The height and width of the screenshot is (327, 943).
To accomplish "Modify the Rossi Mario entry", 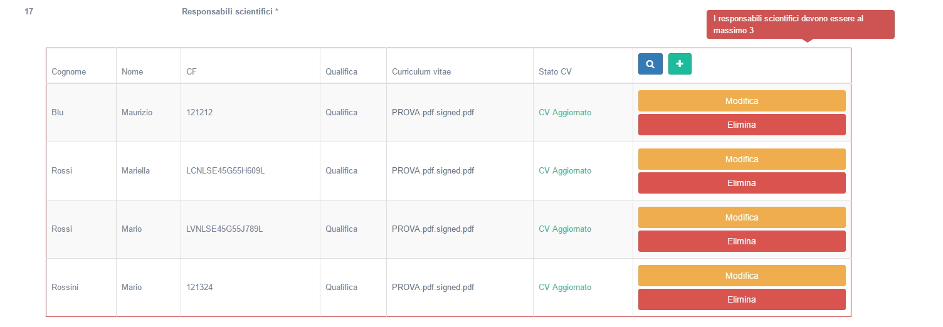I will (x=742, y=217).
